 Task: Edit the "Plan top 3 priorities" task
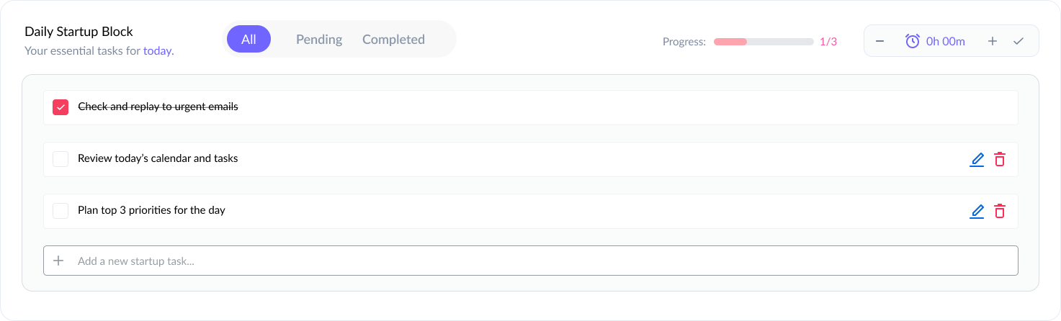[977, 212]
